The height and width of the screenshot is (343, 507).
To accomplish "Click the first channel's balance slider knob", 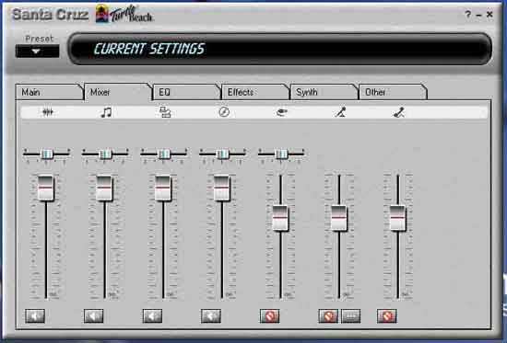I will (x=47, y=154).
